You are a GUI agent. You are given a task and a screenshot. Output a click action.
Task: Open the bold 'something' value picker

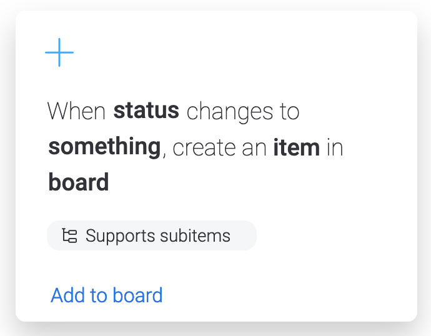click(x=104, y=147)
